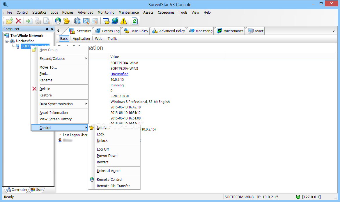
Task: Open the Maintenance menu in menu bar
Action: [x=129, y=12]
